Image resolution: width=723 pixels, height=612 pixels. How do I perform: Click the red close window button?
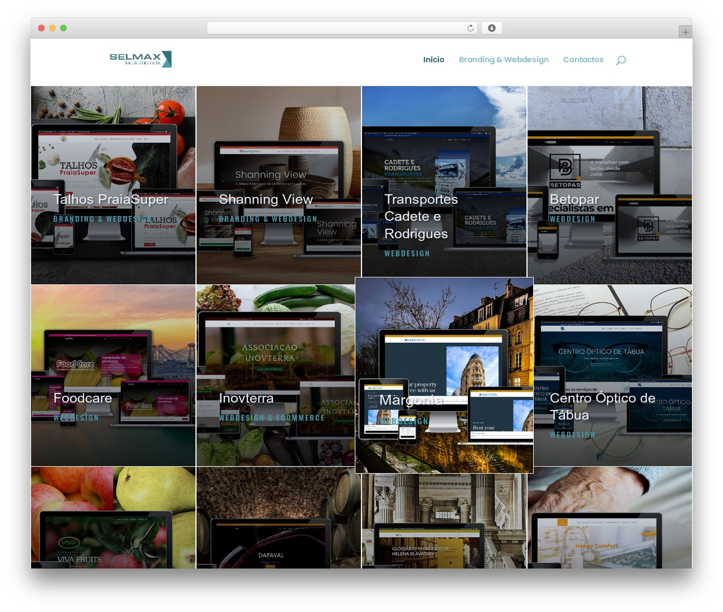[x=41, y=28]
